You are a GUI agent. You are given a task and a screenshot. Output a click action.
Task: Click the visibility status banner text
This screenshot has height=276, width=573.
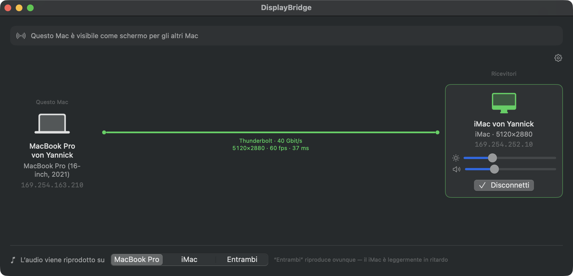114,36
